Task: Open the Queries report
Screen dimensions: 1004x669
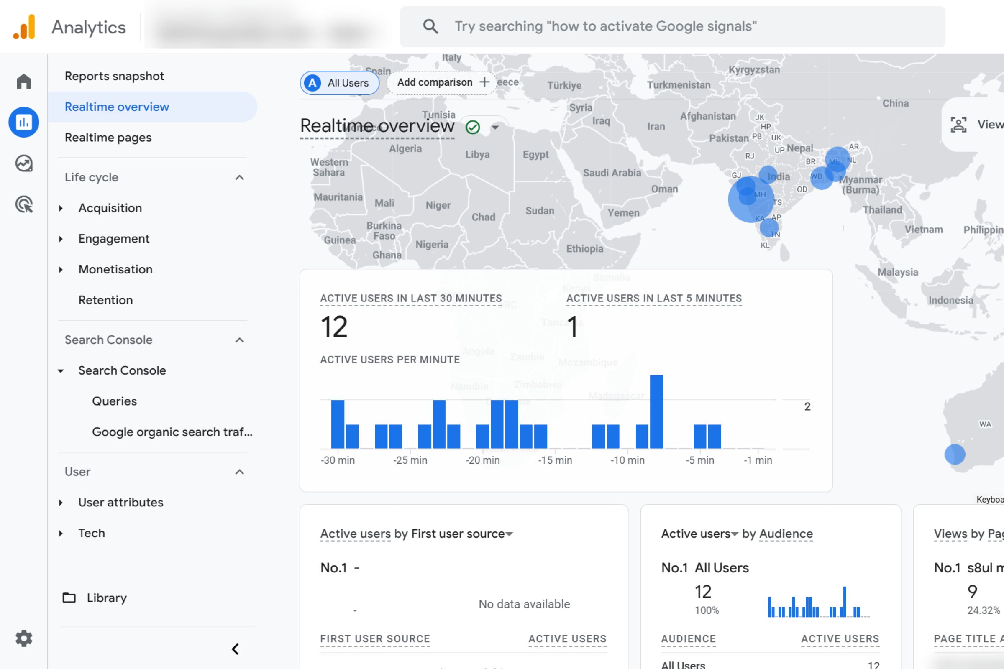Action: pyautogui.click(x=114, y=401)
